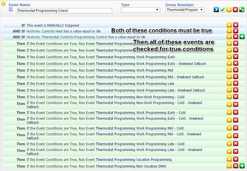Screen dimensions: 247x171
Task: Delete the action ending 'Early - Cold'
Action: point(236,112)
